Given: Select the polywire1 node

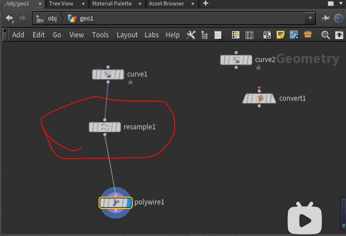Looking at the screenshot, I should (115, 203).
